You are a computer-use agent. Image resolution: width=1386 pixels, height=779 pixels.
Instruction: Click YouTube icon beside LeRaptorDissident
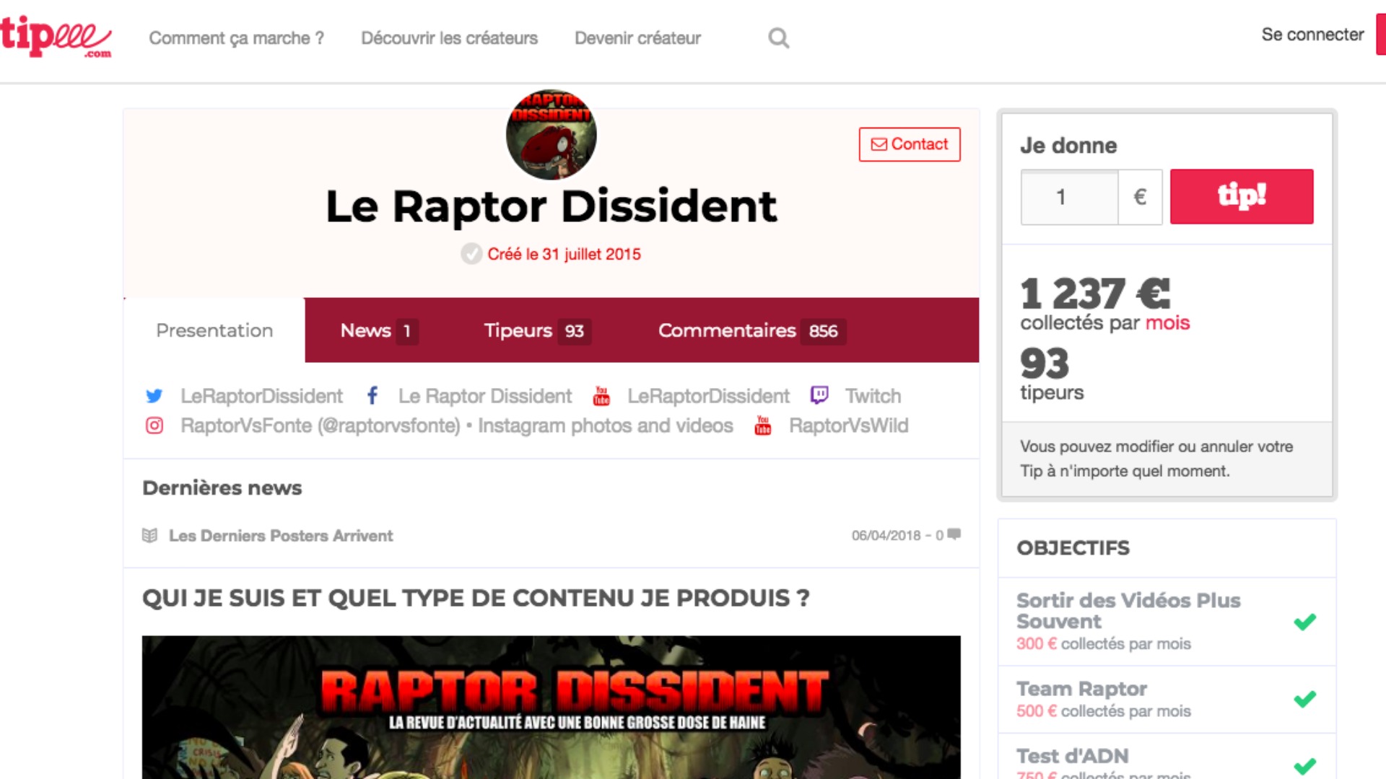coord(601,396)
